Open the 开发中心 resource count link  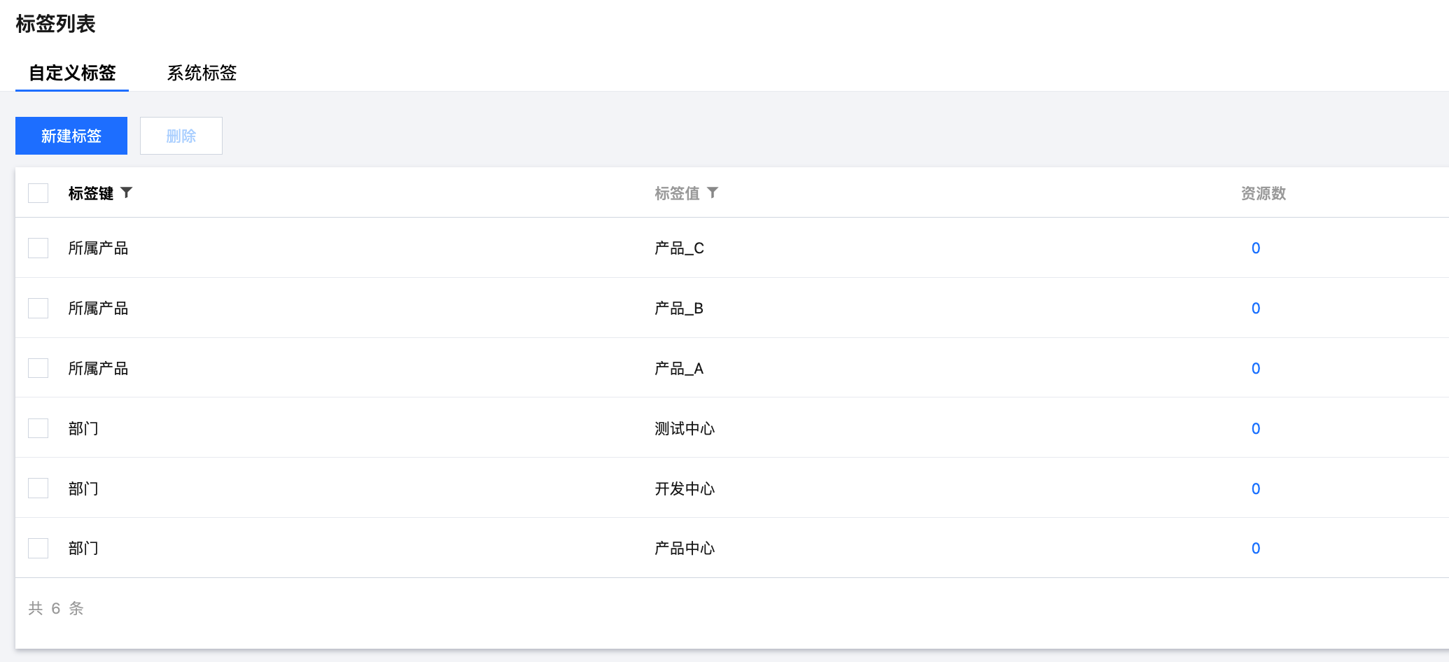pos(1256,488)
